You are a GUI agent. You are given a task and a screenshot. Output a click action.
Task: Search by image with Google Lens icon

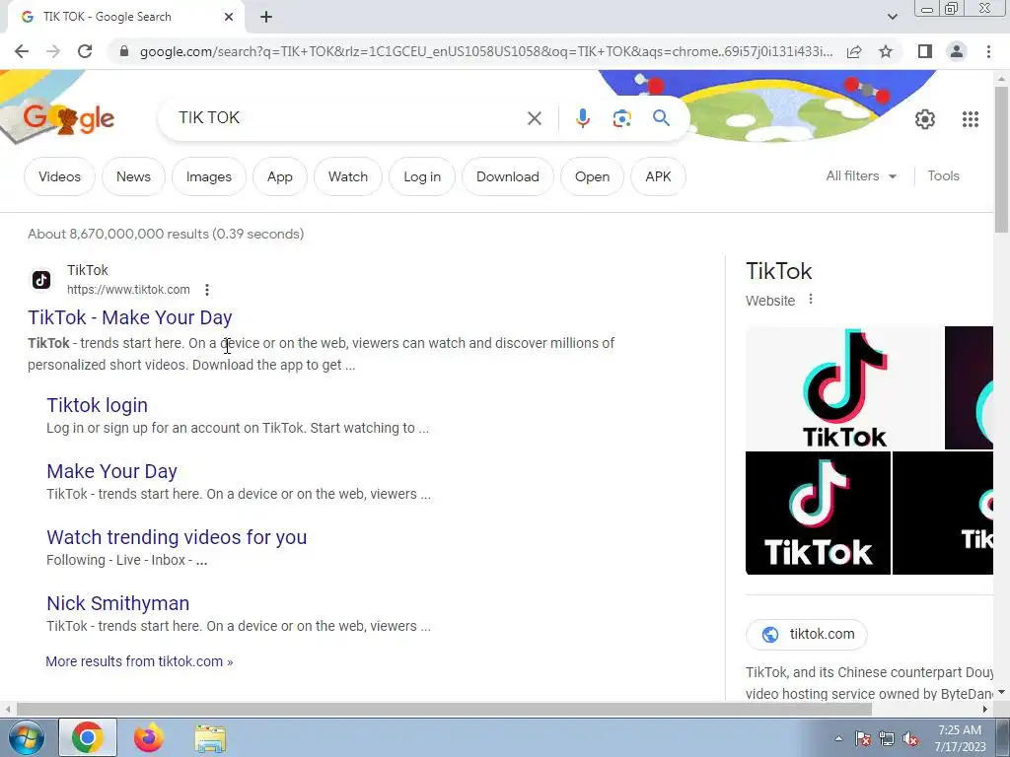[621, 118]
